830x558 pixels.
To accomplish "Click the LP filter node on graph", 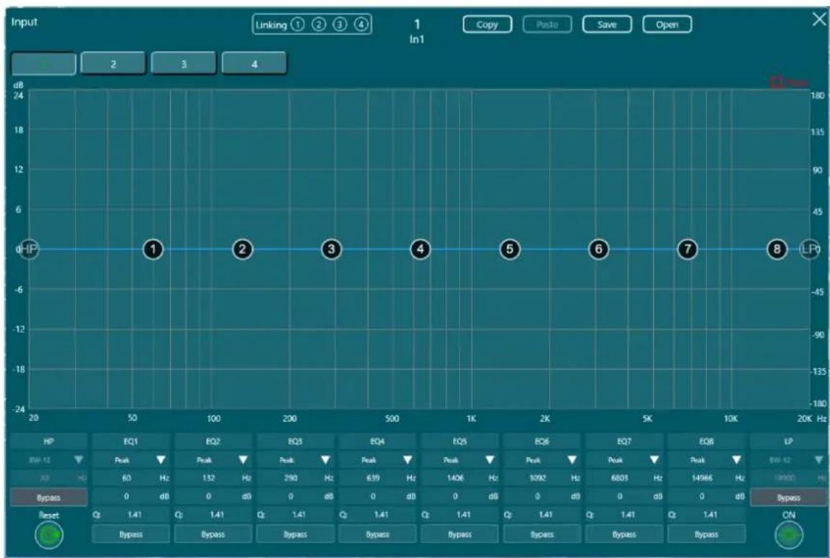I will pyautogui.click(x=809, y=249).
